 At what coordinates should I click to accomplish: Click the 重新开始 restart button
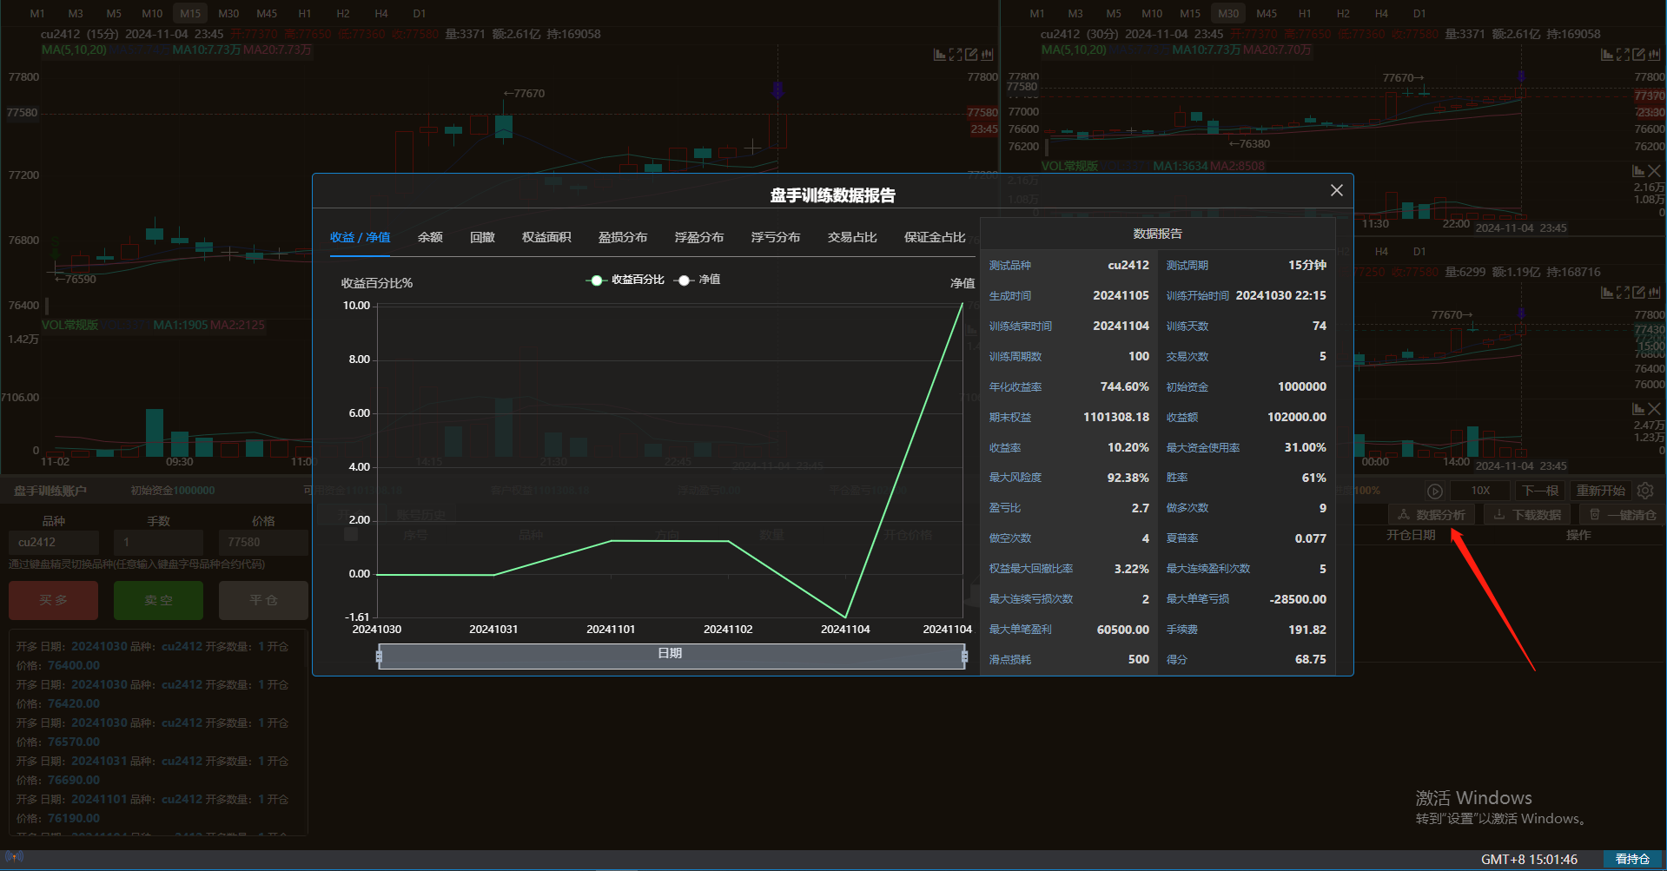pyautogui.click(x=1601, y=491)
